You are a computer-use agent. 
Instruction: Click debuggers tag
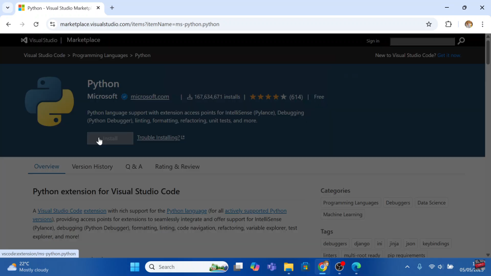[335, 243]
